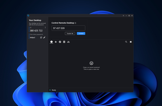
Task: Open the title bar hamburger settings menu
Action: point(123,16)
